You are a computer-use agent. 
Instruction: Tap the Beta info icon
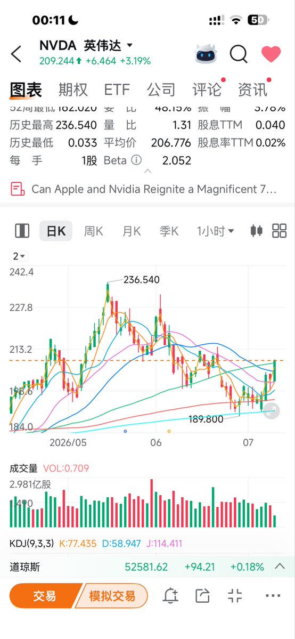(136, 160)
